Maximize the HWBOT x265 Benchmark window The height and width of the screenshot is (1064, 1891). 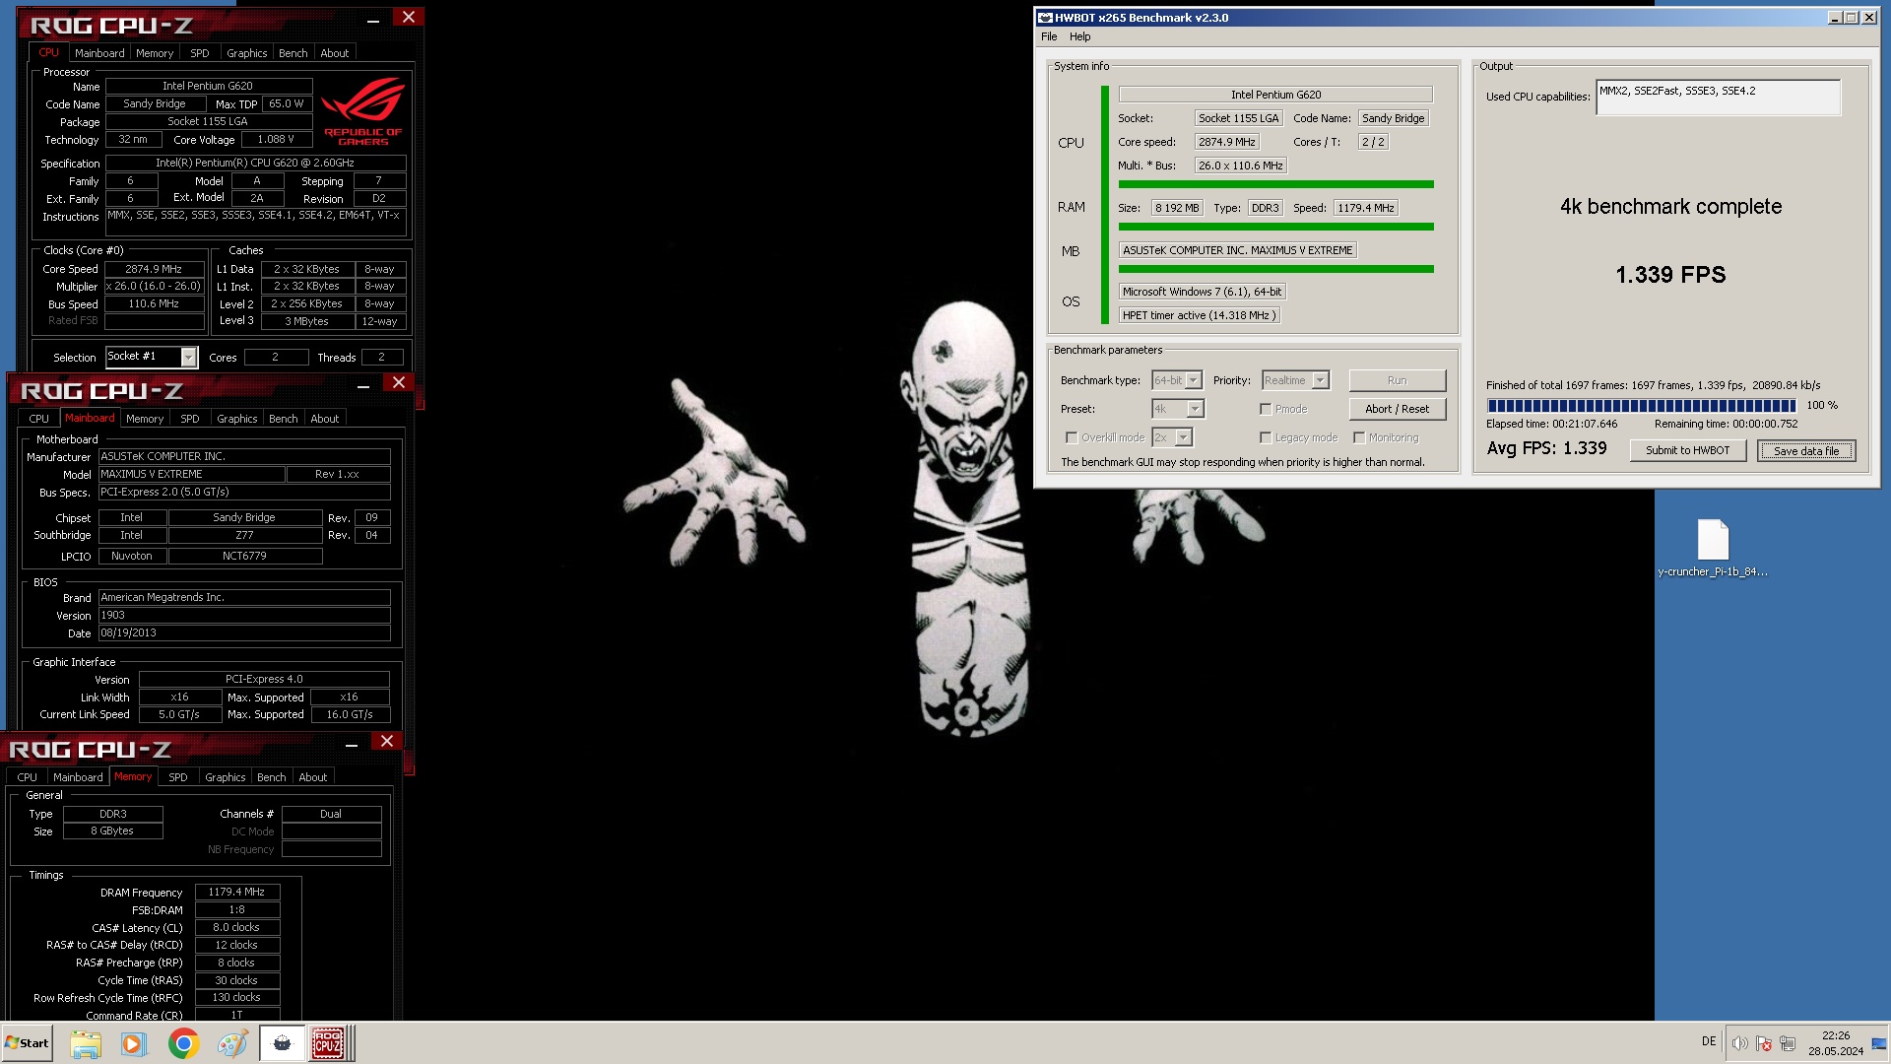pos(1851,18)
